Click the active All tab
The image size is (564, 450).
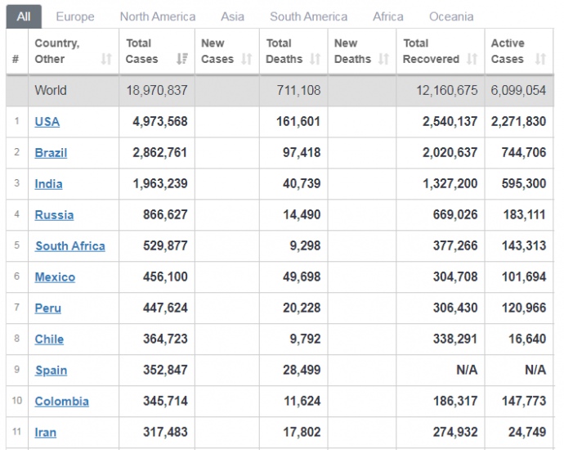(24, 16)
